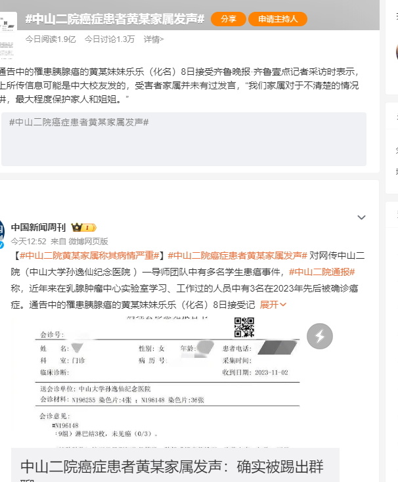This screenshot has height=482, width=398.
Task: Open hashtag #中山二院癌症患者黄某家属发声# in post
Action: tap(237, 255)
